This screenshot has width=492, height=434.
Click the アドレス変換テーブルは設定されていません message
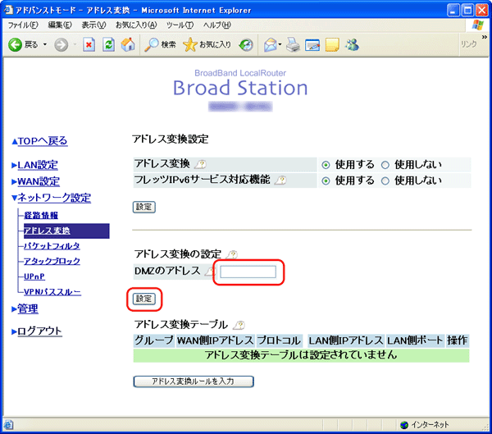[x=301, y=355]
